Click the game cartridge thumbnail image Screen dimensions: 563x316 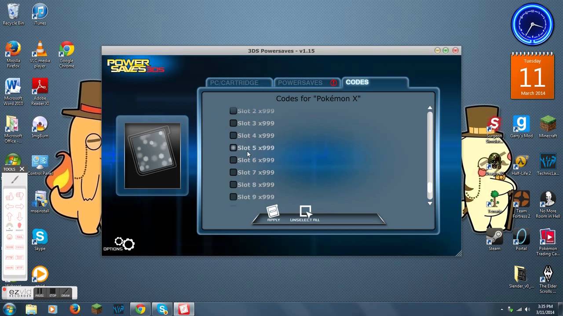(152, 156)
